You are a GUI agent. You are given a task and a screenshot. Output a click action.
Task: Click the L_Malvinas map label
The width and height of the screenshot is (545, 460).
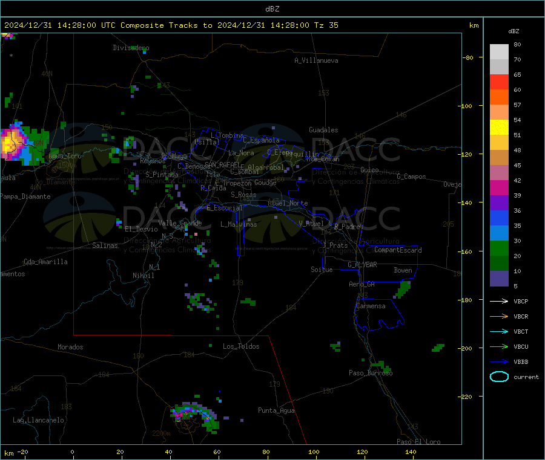click(x=239, y=224)
